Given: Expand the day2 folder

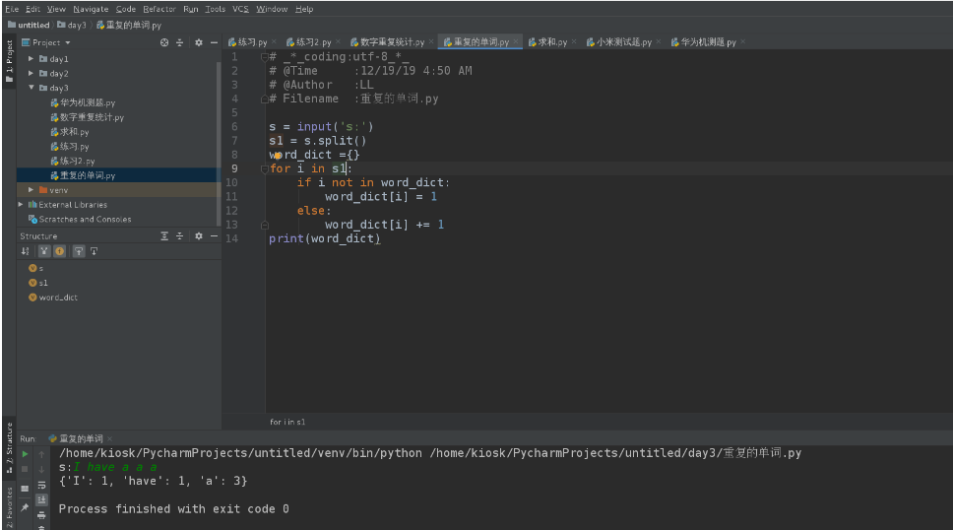Looking at the screenshot, I should click(x=31, y=73).
